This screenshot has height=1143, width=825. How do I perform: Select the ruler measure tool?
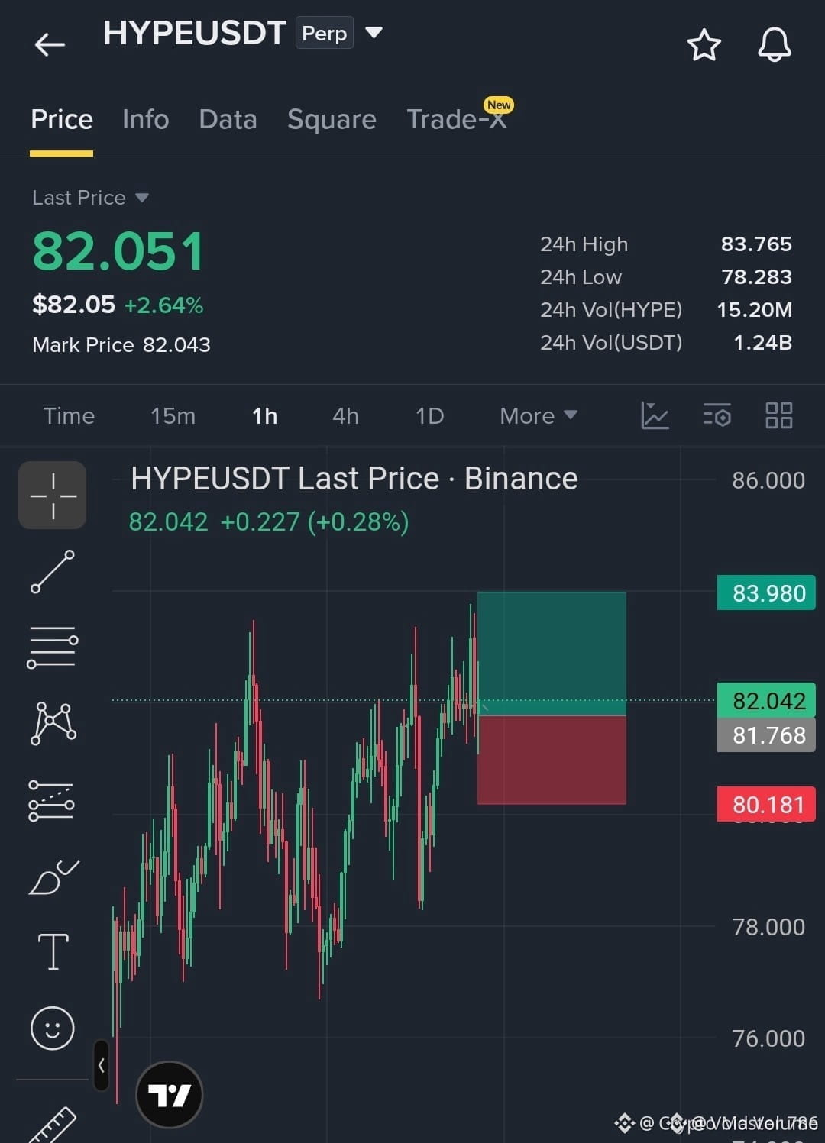point(52,1125)
